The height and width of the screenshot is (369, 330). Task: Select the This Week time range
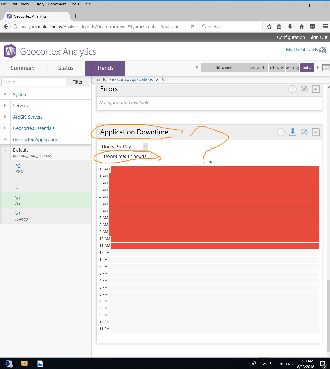click(277, 68)
